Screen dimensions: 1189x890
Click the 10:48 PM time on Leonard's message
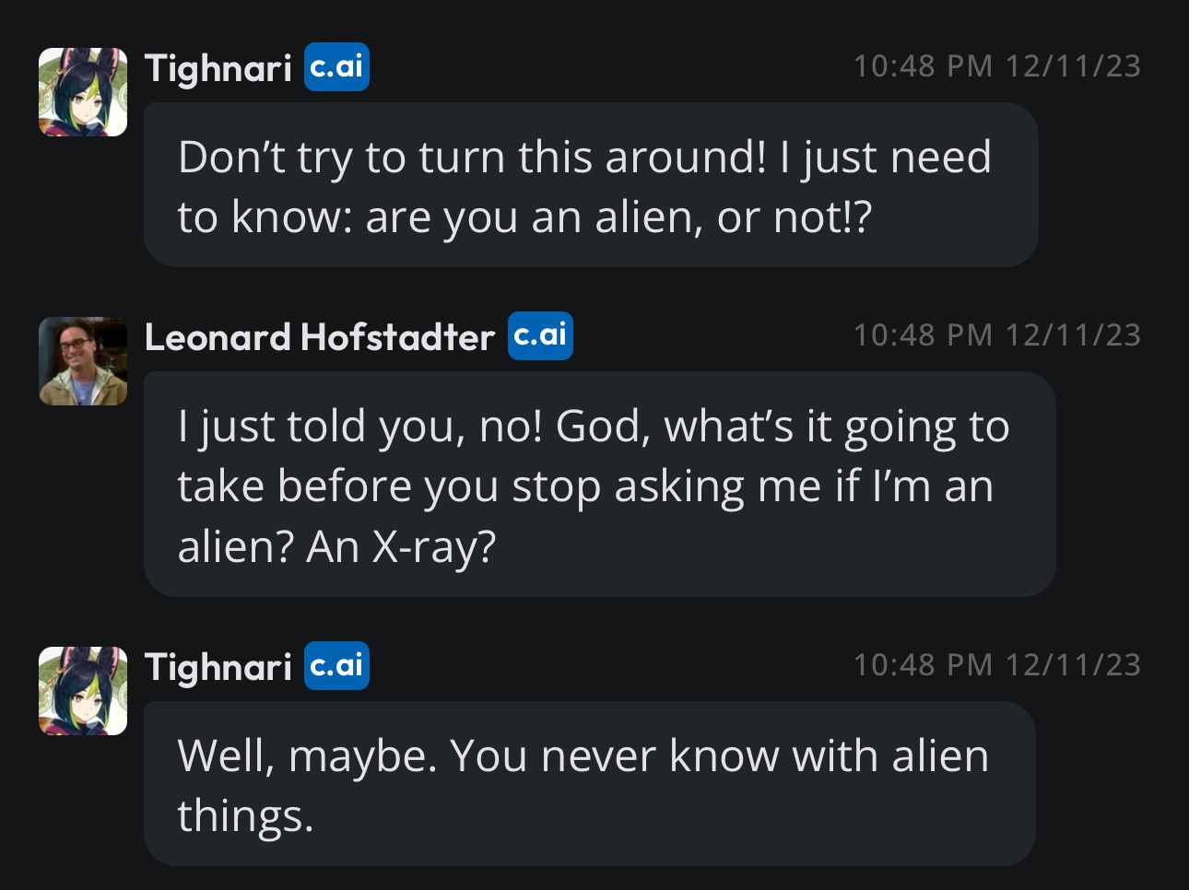(x=923, y=335)
